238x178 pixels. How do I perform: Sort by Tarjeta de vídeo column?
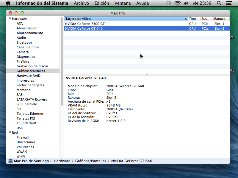[126, 19]
